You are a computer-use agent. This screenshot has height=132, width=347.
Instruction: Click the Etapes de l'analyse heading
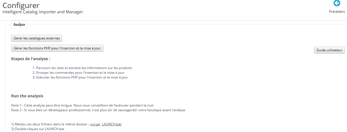[x=31, y=59]
